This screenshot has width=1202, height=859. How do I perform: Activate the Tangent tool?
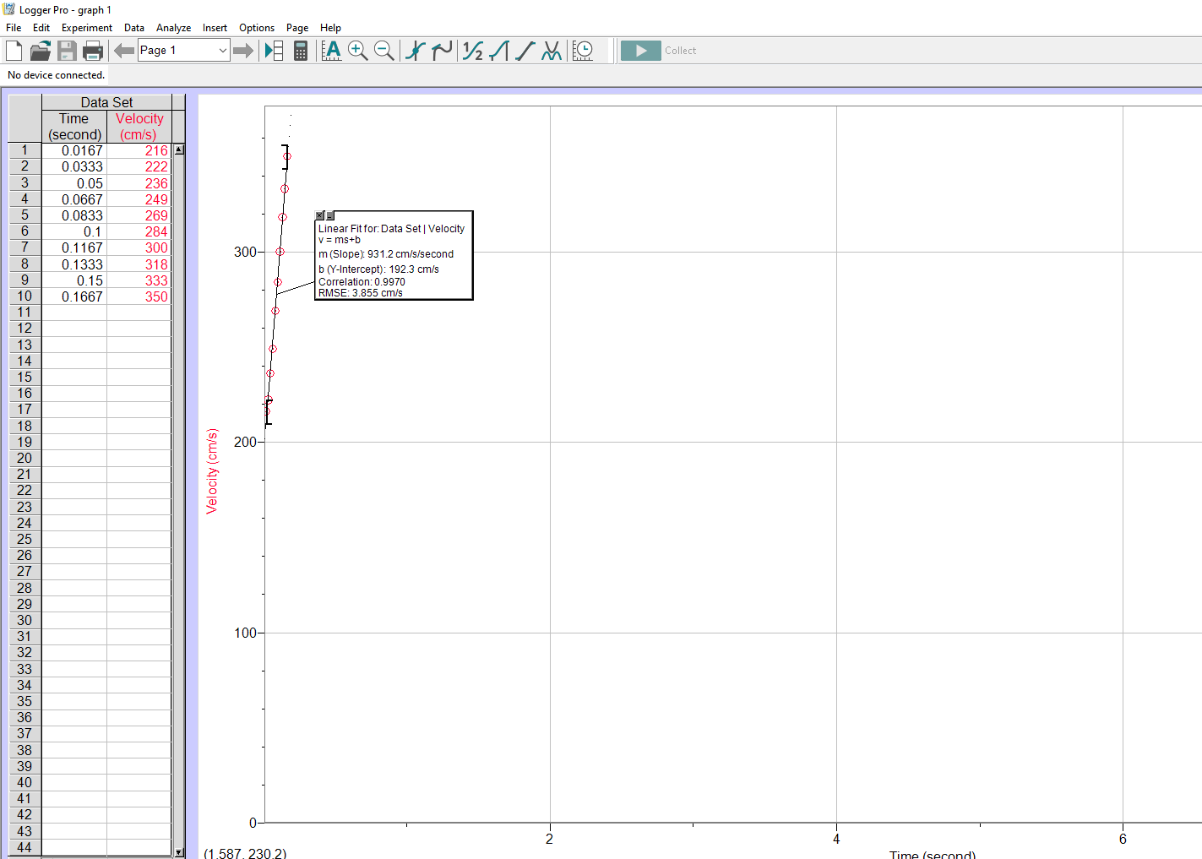(441, 50)
